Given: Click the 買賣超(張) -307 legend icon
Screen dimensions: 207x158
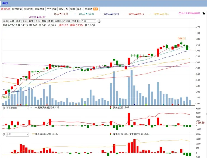Looking at the screenshot, I should [x=110, y=108].
